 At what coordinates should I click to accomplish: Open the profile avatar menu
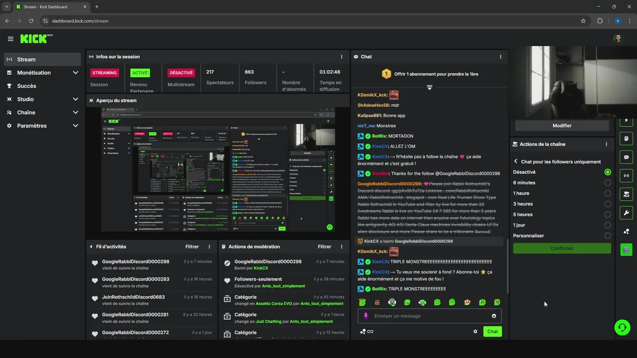point(618,39)
